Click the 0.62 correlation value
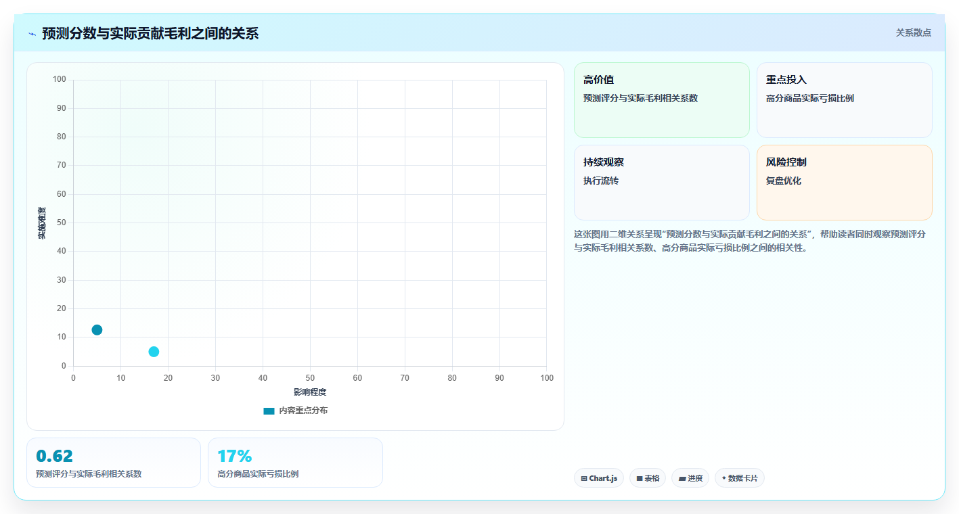Image resolution: width=959 pixels, height=514 pixels. click(x=54, y=456)
